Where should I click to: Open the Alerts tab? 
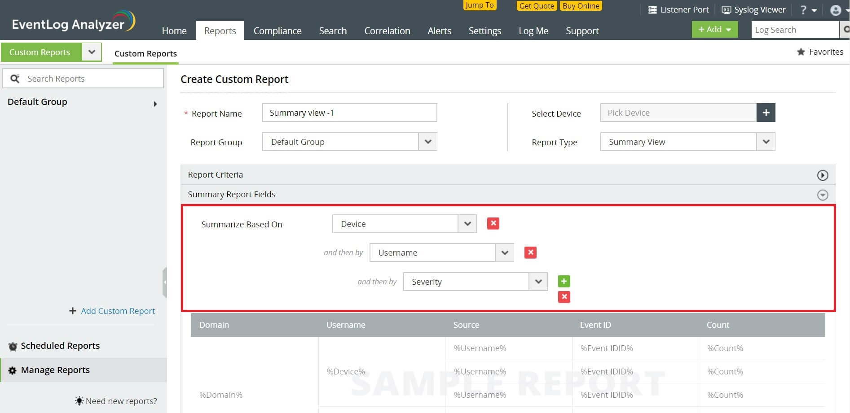coord(439,30)
